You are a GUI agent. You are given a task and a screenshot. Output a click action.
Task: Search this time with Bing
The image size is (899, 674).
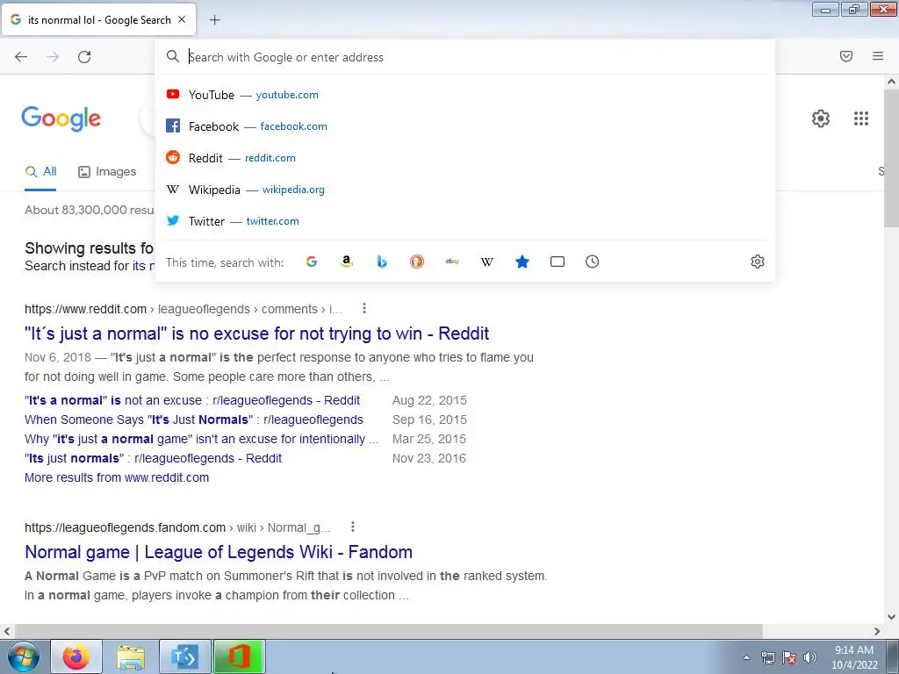tap(382, 262)
